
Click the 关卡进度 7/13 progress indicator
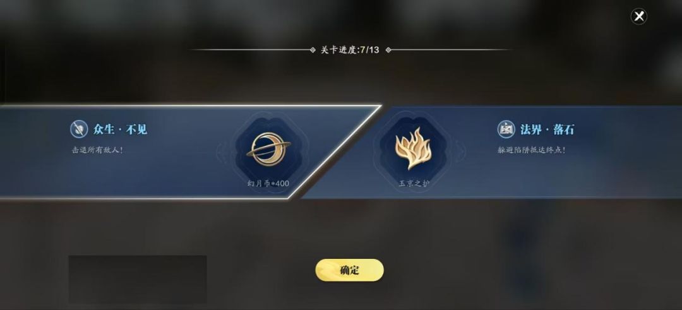pyautogui.click(x=350, y=50)
